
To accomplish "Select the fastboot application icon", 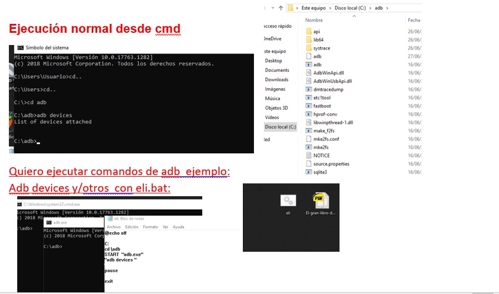I will click(308, 106).
